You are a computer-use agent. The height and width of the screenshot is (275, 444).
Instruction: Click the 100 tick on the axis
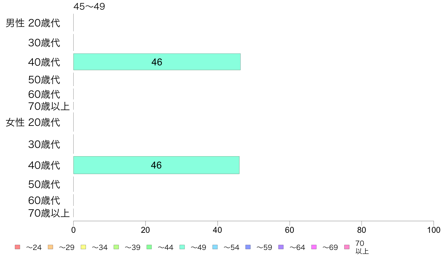coord(434,230)
